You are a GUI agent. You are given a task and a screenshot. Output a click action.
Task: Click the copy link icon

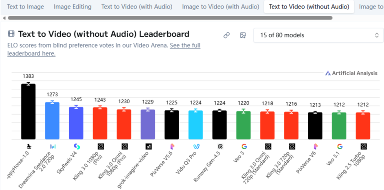click(x=227, y=35)
